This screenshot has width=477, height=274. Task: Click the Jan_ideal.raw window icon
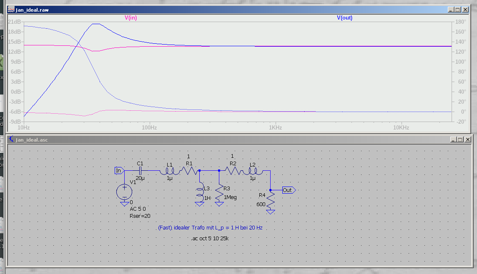pos(11,10)
